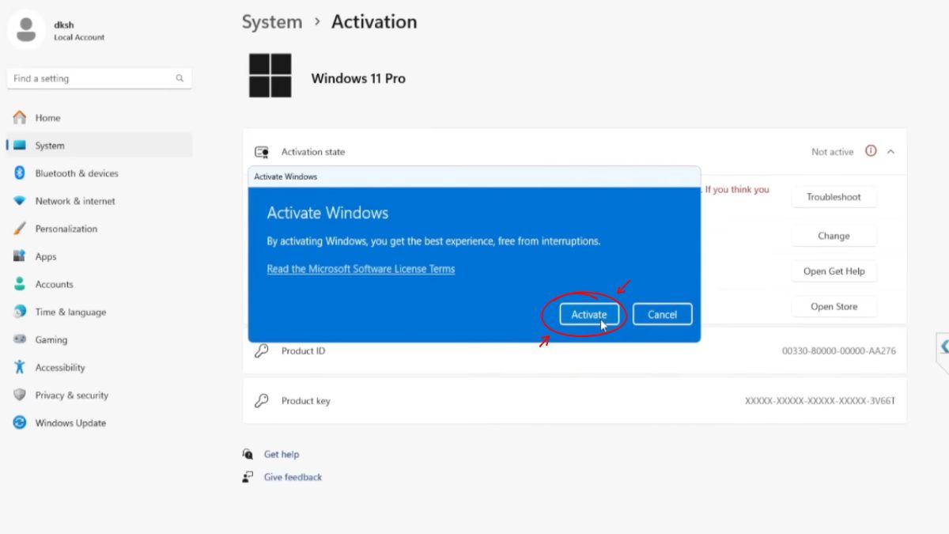Expand the side panel arrow at right edge
The height and width of the screenshot is (534, 949).
pyautogui.click(x=943, y=347)
